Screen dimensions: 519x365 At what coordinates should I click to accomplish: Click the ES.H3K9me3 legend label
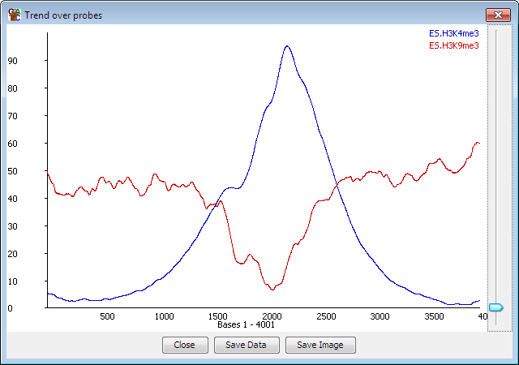[454, 45]
